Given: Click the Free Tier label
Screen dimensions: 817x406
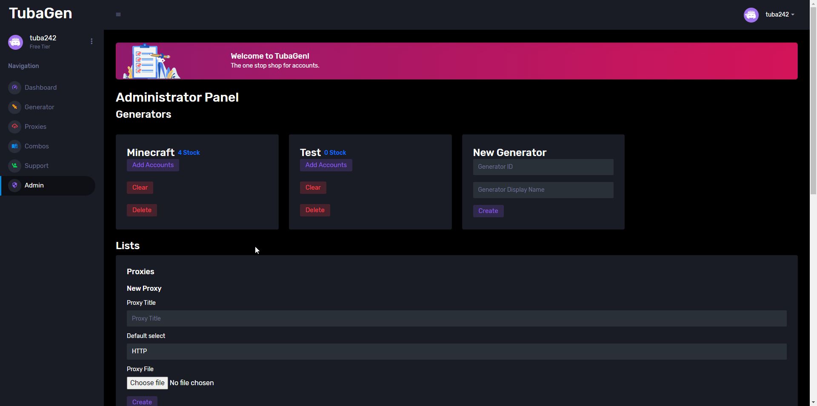Looking at the screenshot, I should (40, 47).
